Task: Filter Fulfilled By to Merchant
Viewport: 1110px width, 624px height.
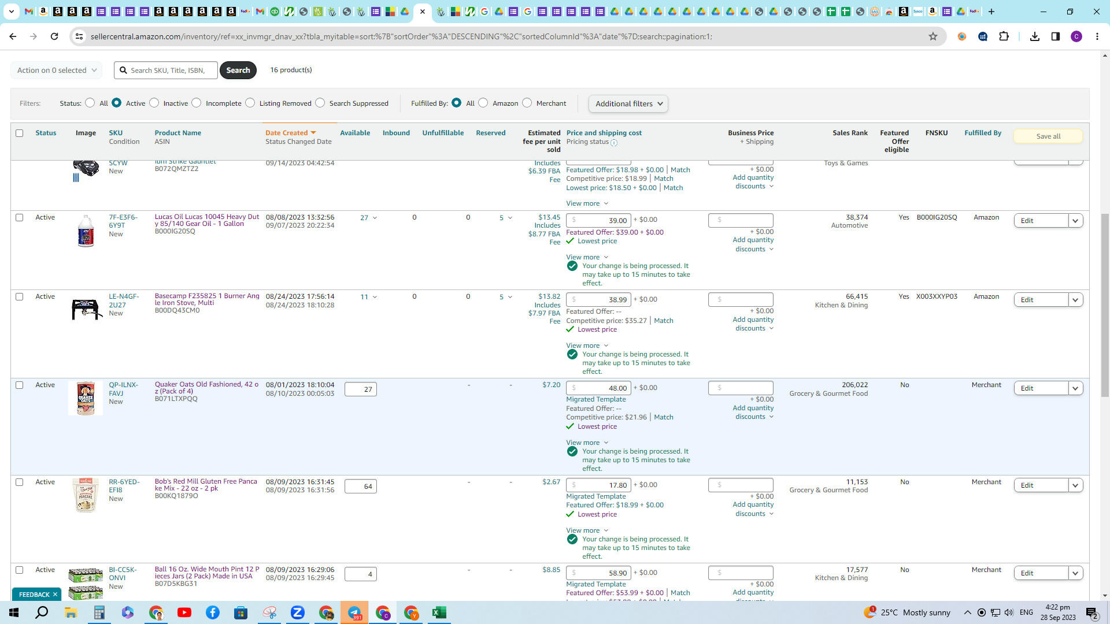Action: (527, 103)
